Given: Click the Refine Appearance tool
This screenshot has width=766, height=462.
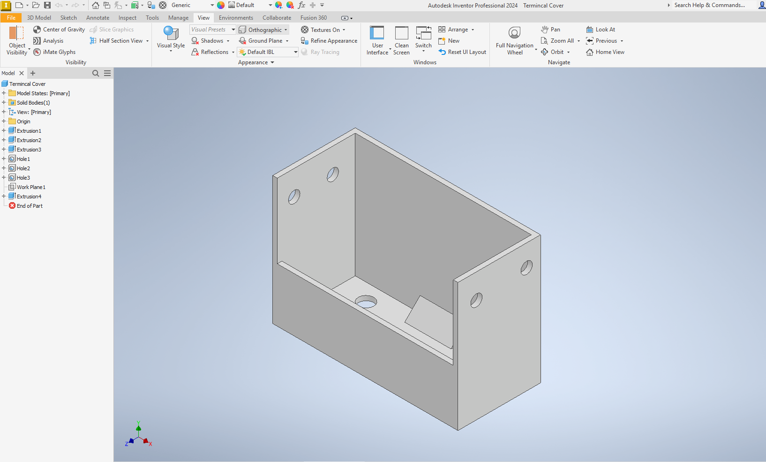Looking at the screenshot, I should pyautogui.click(x=329, y=41).
